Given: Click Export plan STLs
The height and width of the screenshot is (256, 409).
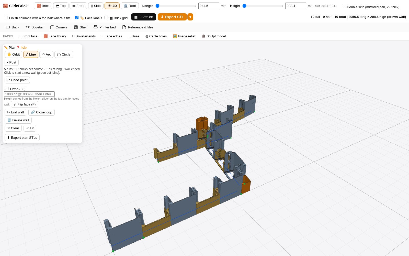Looking at the screenshot, I should point(22,137).
